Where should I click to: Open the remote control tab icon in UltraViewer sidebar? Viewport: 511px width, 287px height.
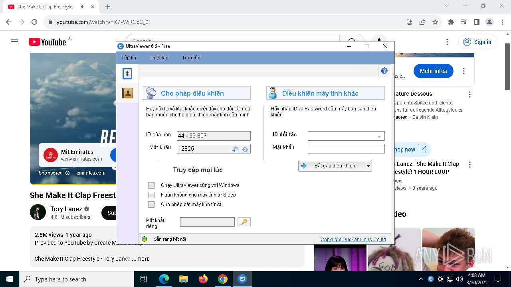tap(127, 73)
